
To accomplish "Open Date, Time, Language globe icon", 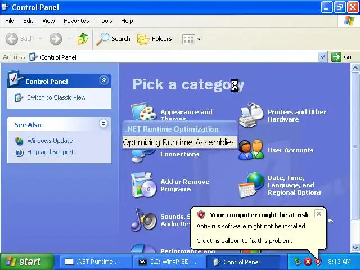I will (251, 185).
